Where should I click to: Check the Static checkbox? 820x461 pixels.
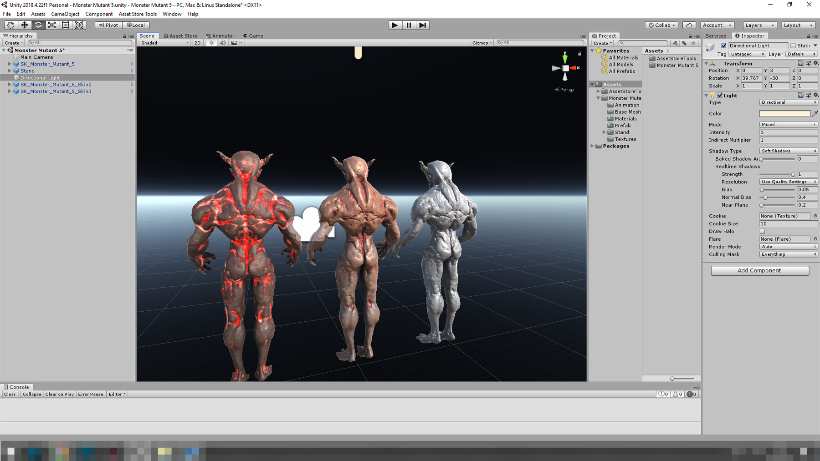(x=793, y=46)
